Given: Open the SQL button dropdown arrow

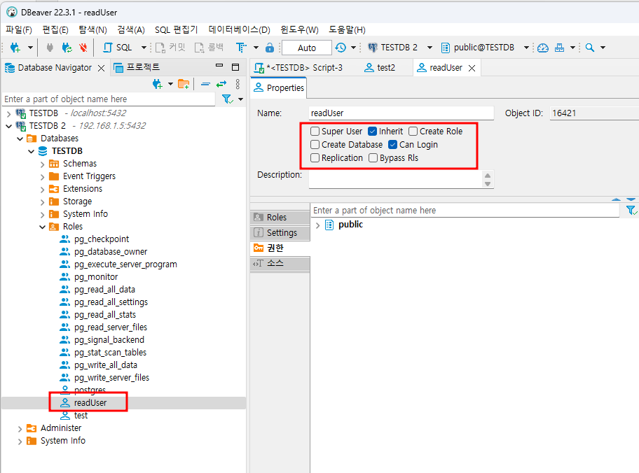Looking at the screenshot, I should tap(144, 48).
